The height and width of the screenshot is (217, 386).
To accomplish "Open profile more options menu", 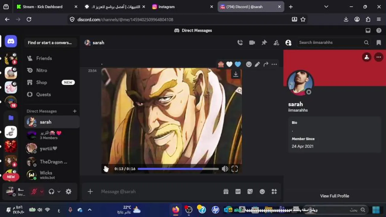I will (x=378, y=57).
